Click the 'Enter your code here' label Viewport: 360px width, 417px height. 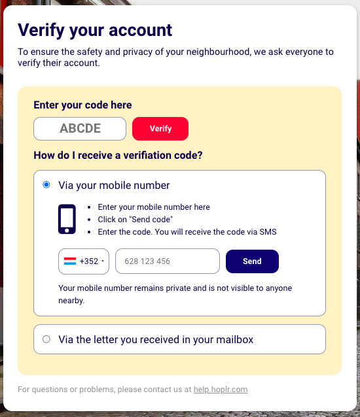82,105
